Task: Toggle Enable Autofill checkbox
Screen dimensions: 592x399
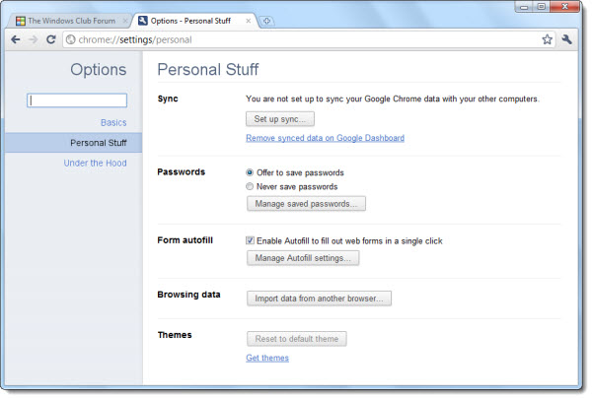Action: [x=250, y=240]
